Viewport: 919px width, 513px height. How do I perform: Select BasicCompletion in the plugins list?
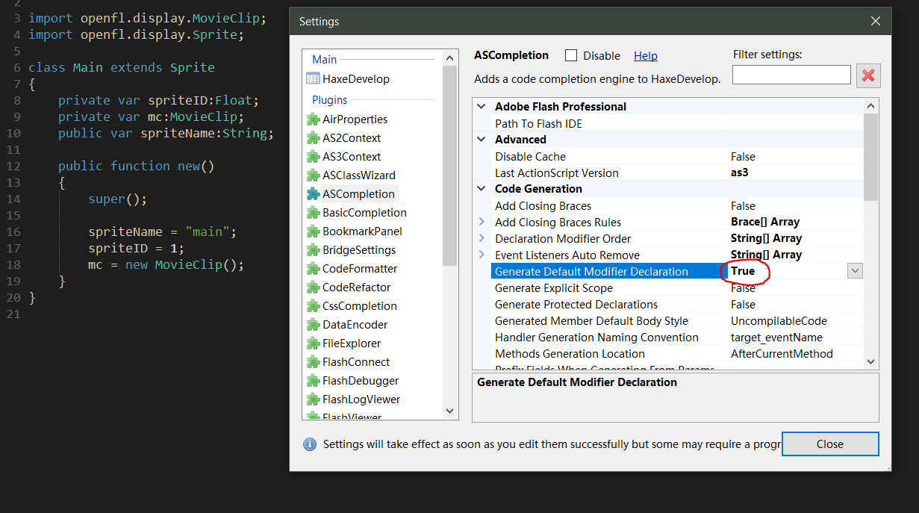click(364, 213)
